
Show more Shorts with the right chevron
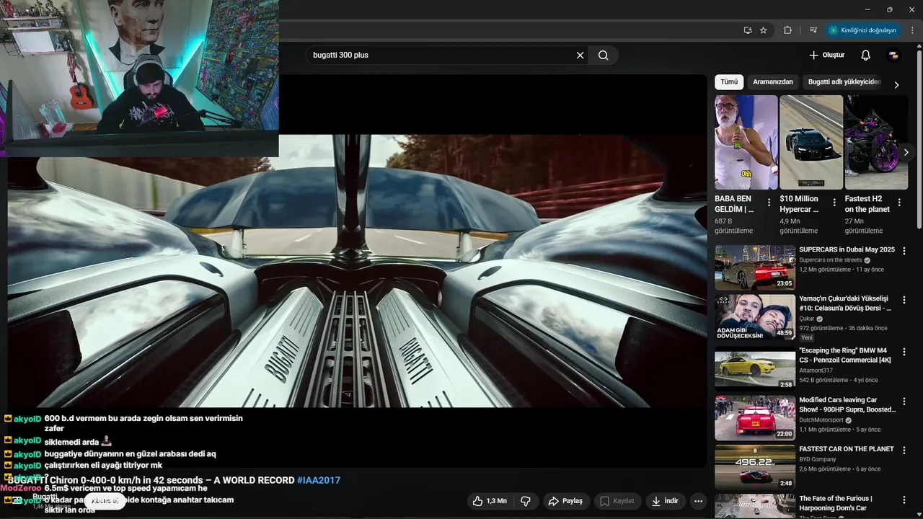[x=906, y=152]
